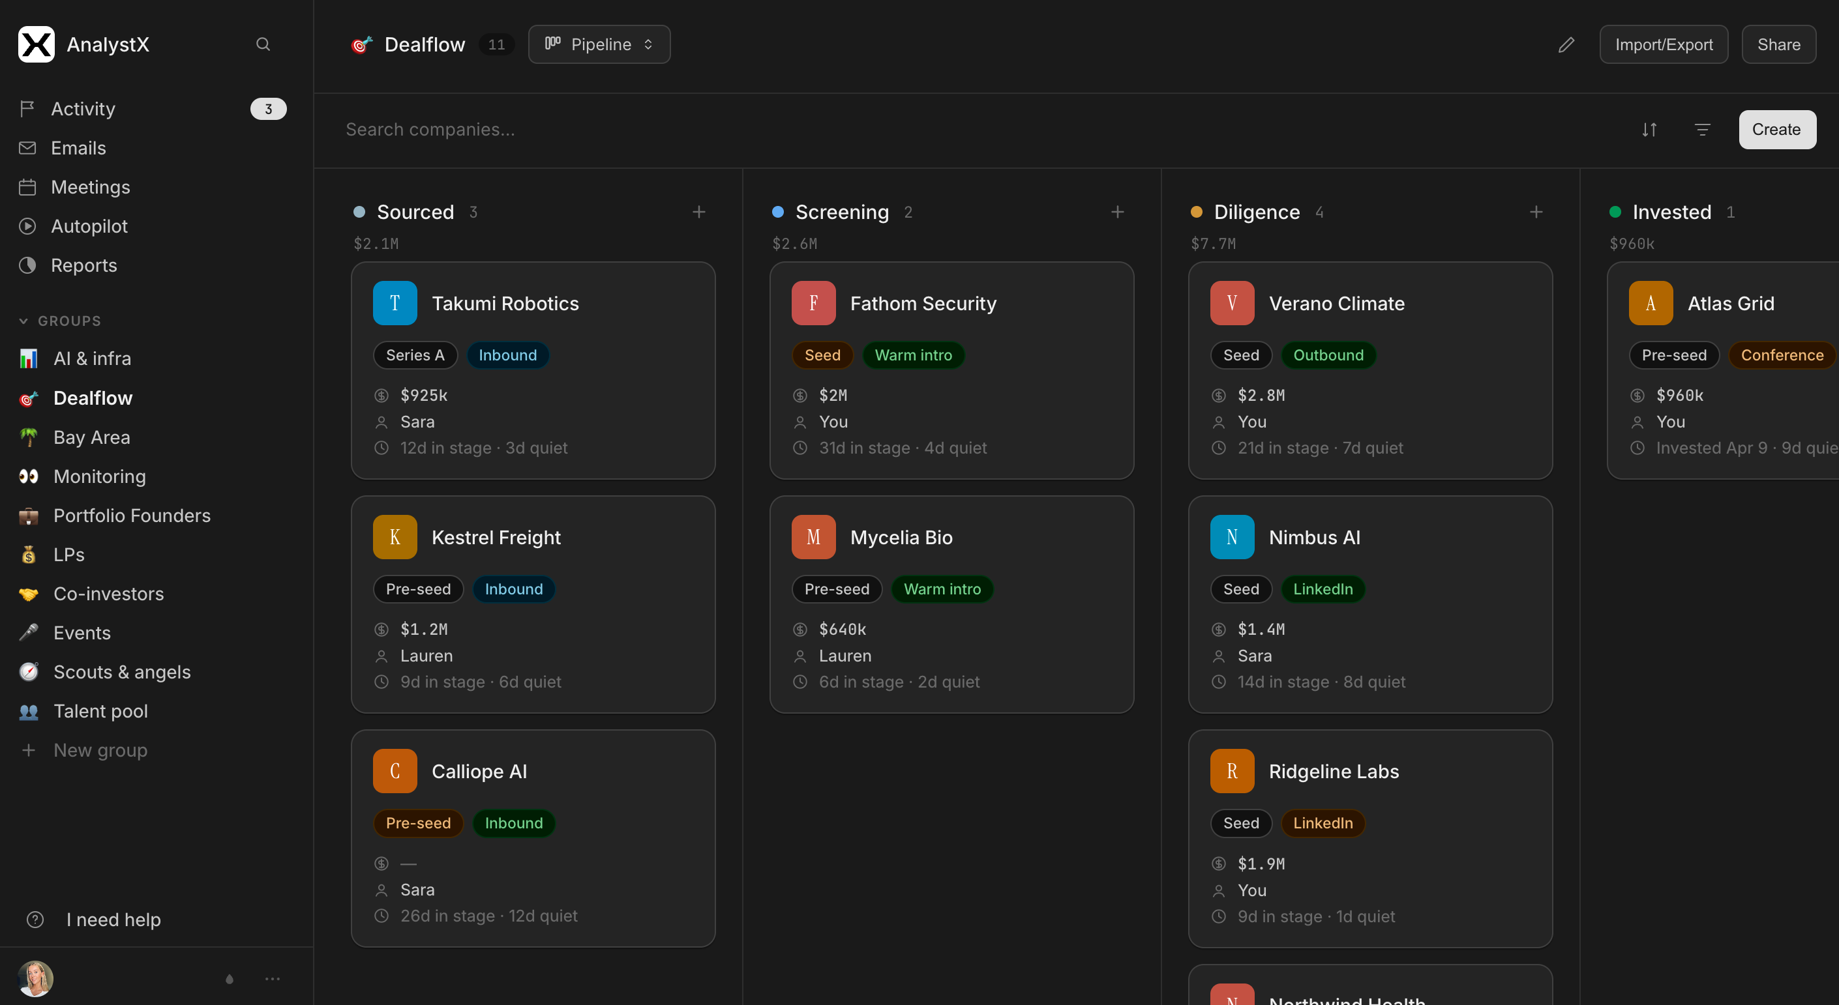Click the Calliope AI C avatar
Screen dimensions: 1839x1005
point(395,771)
